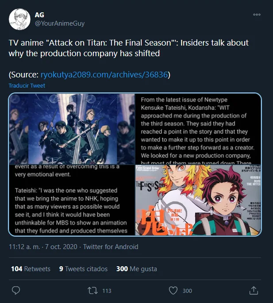Image resolution: width=273 pixels, height=303 pixels.
Task: View the 9 Tweets citados list
Action: [83, 269]
